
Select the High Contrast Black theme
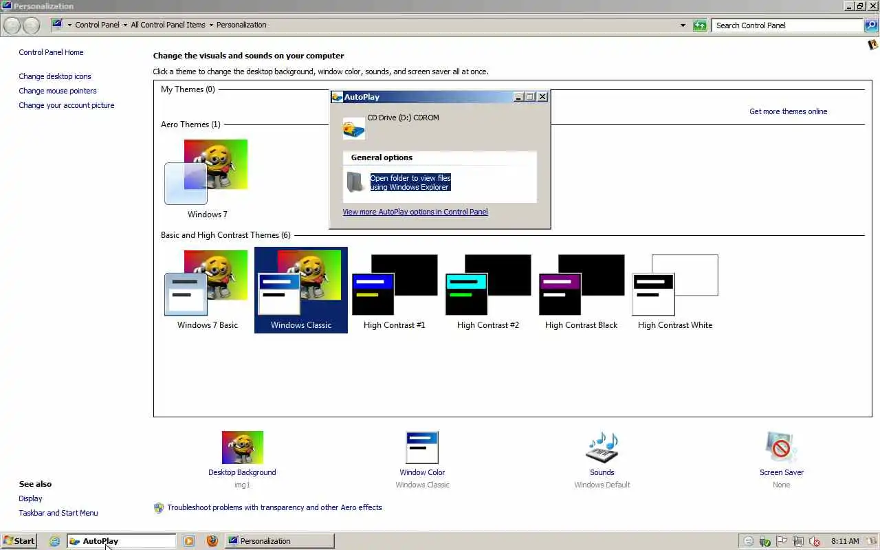[582, 289]
